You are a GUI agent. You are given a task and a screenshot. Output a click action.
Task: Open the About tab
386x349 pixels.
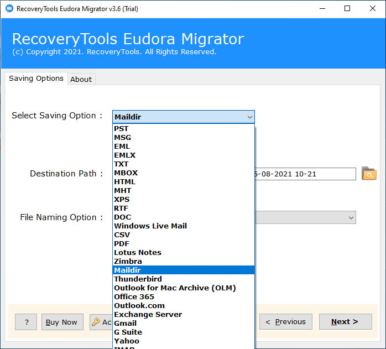pyautogui.click(x=81, y=79)
